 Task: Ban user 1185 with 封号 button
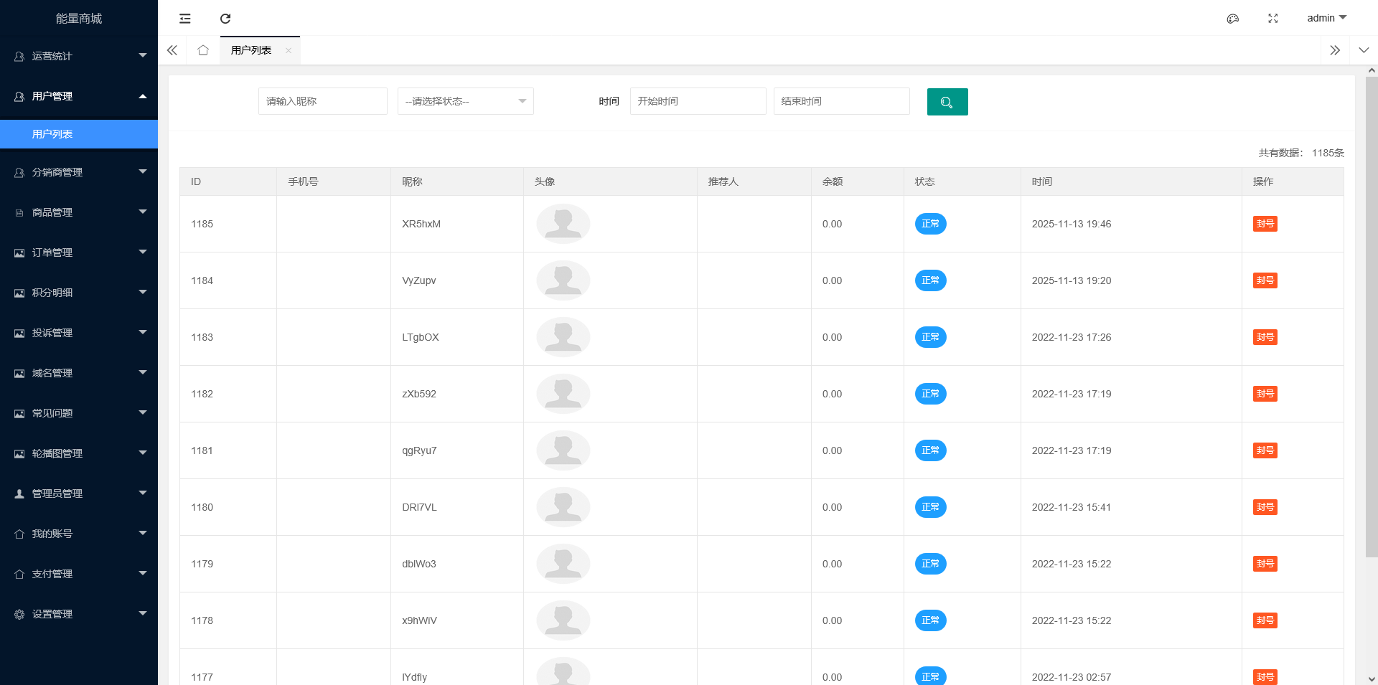pyautogui.click(x=1265, y=224)
